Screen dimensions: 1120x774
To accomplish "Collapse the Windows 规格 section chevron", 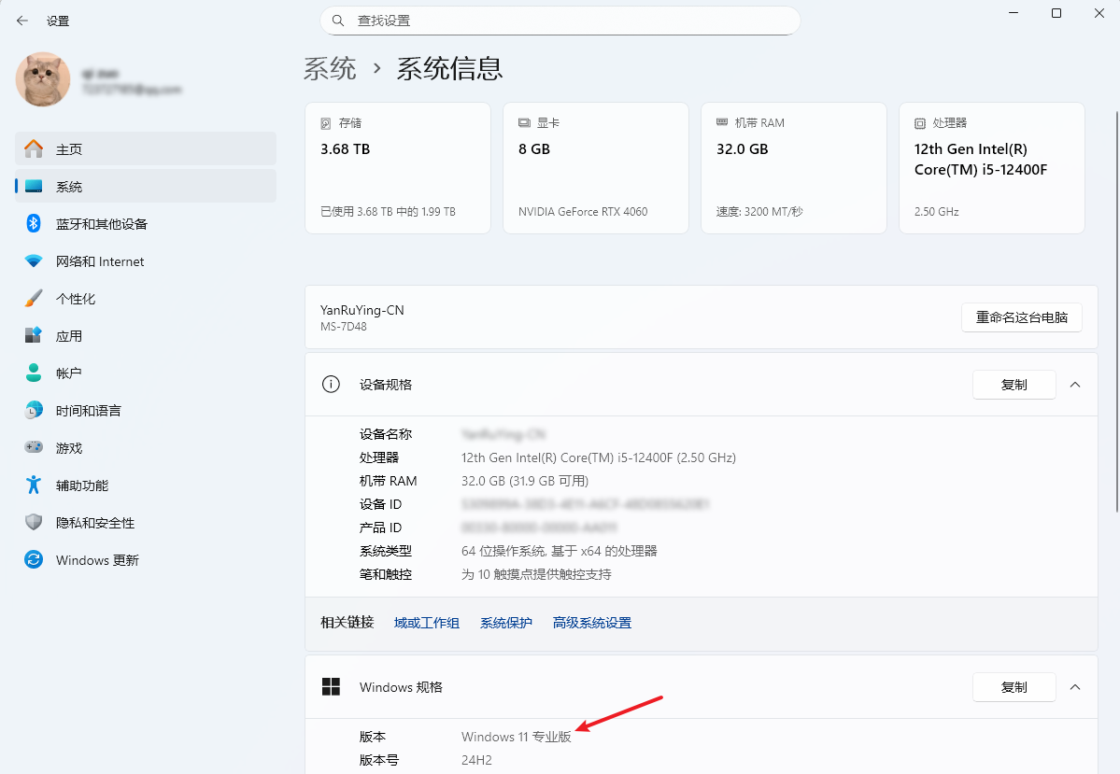I will tap(1075, 687).
